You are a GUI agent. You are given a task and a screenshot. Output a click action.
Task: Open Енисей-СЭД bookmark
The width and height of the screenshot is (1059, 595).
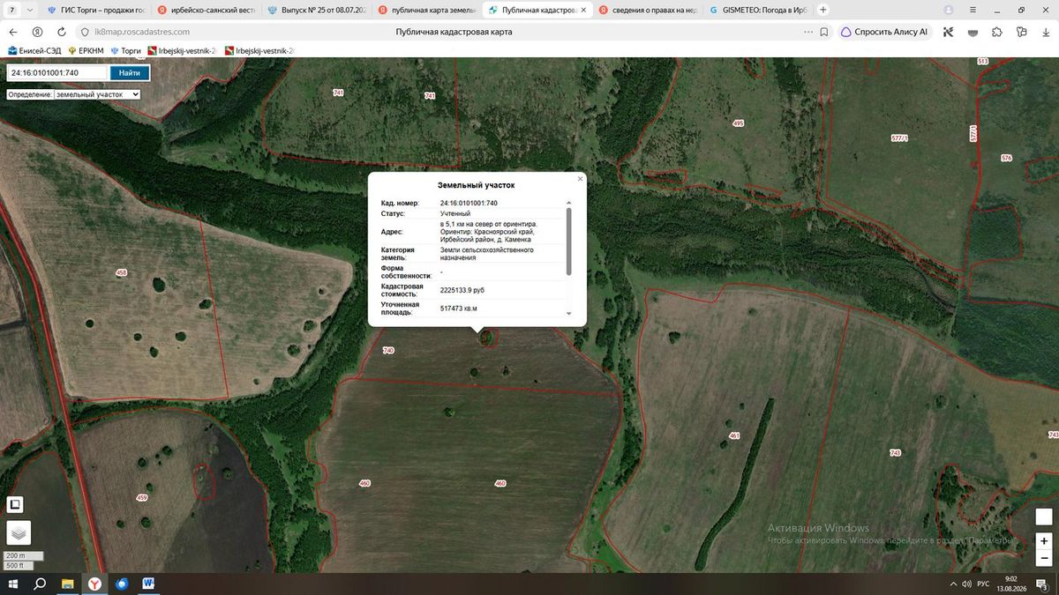coord(34,51)
